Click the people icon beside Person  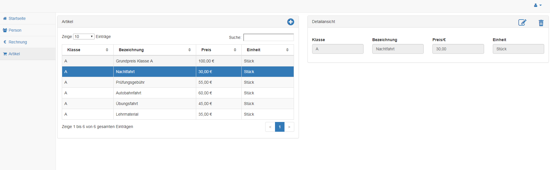coord(5,30)
